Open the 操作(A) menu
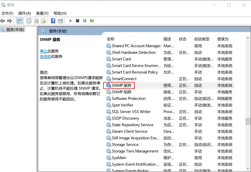The image size is (251, 172). pos(24,13)
